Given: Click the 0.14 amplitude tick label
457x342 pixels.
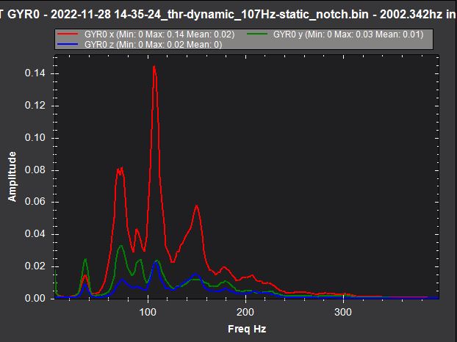Looking at the screenshot, I should pyautogui.click(x=35, y=73).
